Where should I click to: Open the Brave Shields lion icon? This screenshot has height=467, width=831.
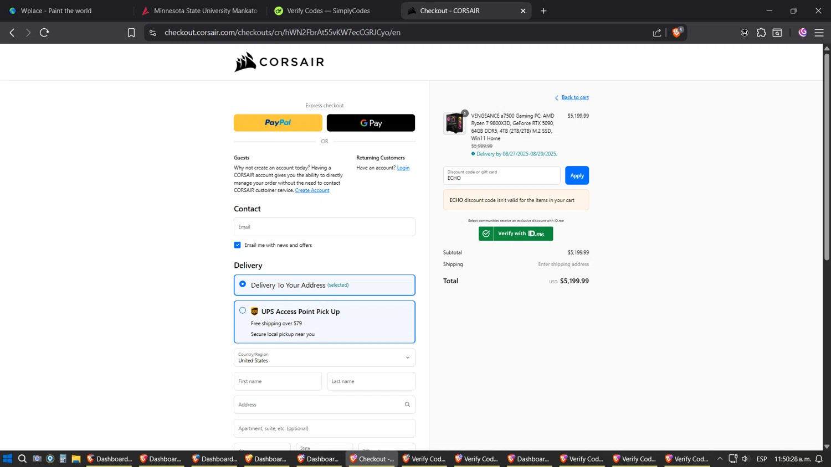[x=676, y=33]
